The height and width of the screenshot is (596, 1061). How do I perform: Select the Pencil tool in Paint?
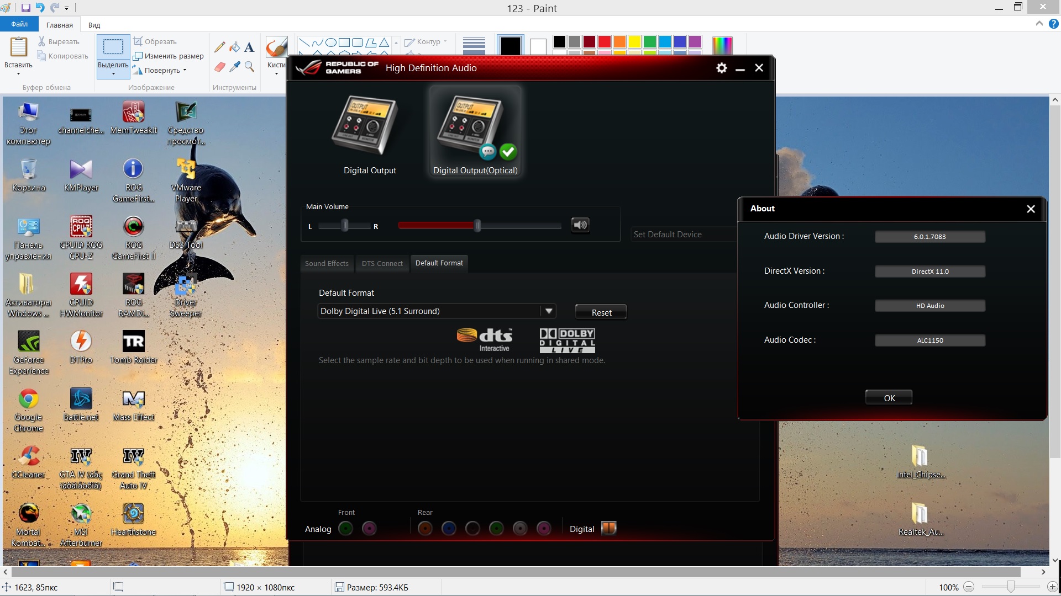point(220,47)
